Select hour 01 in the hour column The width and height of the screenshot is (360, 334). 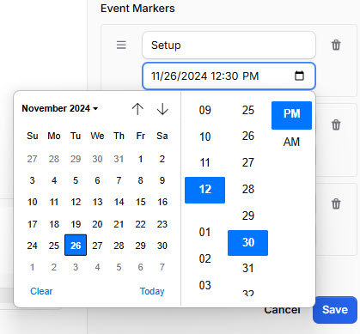(x=204, y=232)
